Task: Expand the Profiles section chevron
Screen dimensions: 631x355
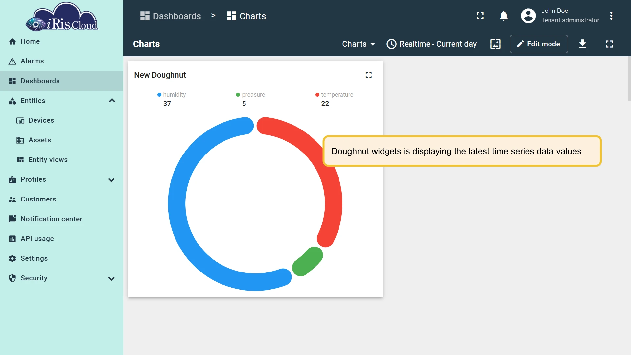Action: (x=111, y=180)
